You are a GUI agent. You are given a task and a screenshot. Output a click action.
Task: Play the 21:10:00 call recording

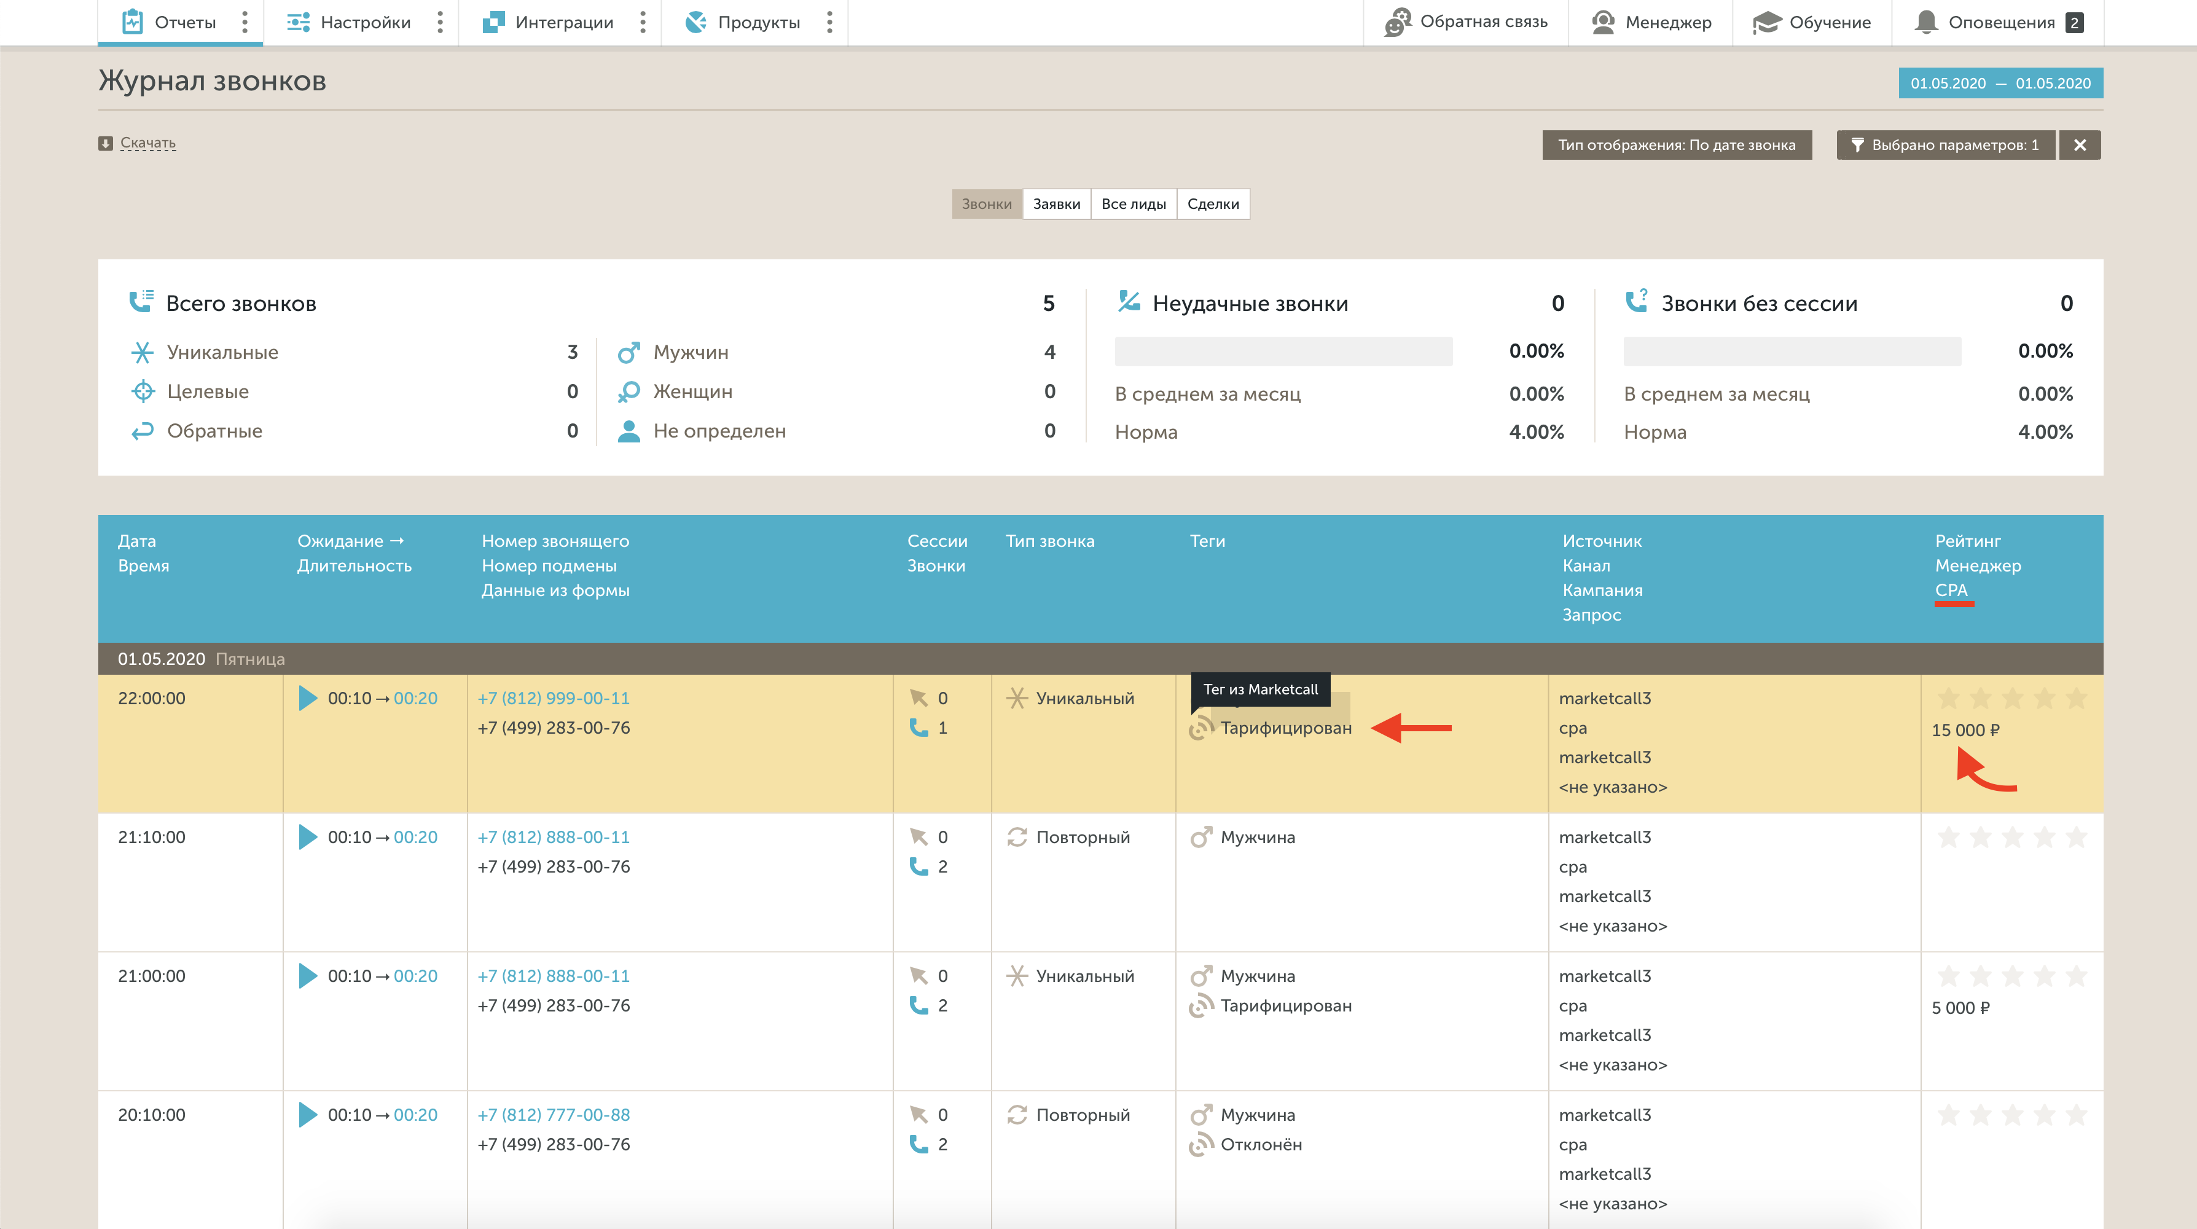click(x=307, y=837)
